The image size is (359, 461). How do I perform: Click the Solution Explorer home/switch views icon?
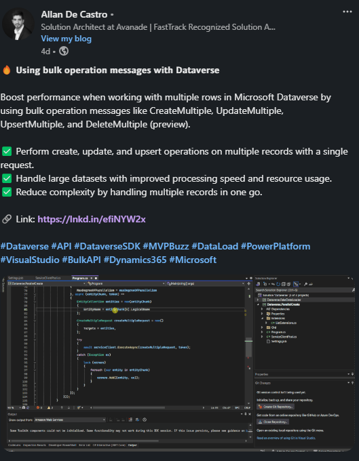(258, 284)
